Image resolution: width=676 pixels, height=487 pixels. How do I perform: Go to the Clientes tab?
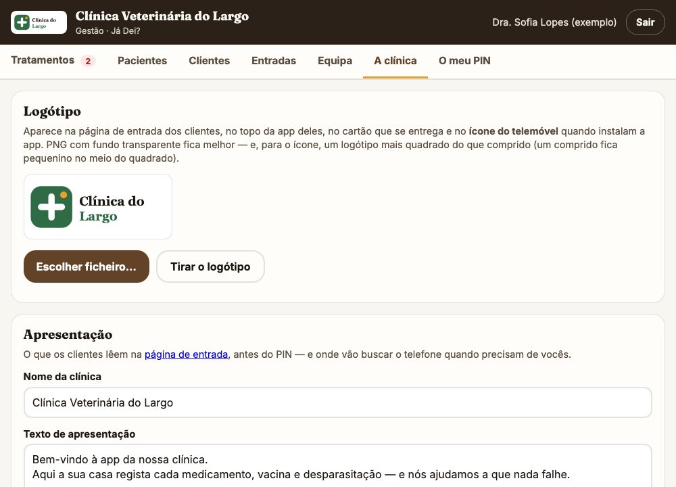pos(209,61)
